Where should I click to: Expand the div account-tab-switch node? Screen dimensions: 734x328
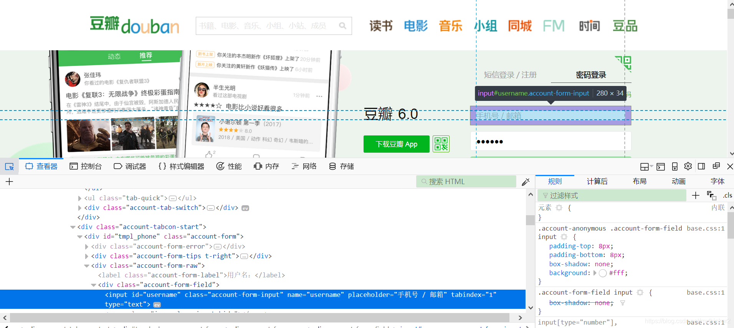[x=80, y=208]
